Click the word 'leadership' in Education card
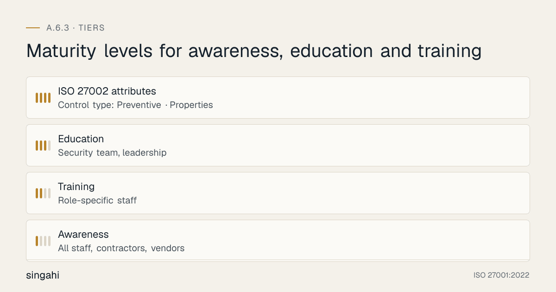 (145, 152)
